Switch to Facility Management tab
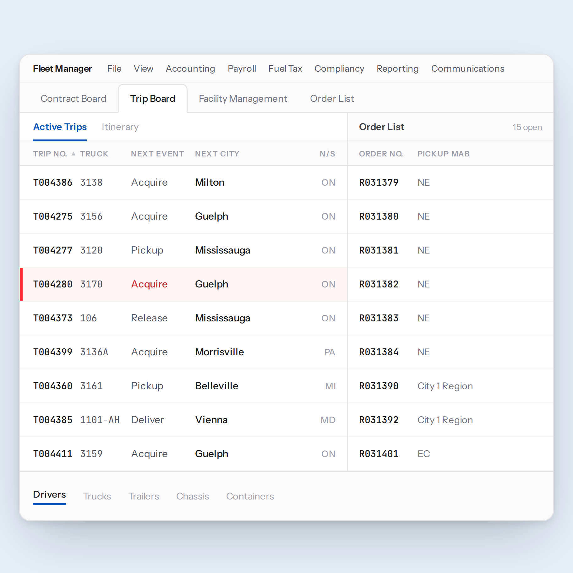 point(243,99)
